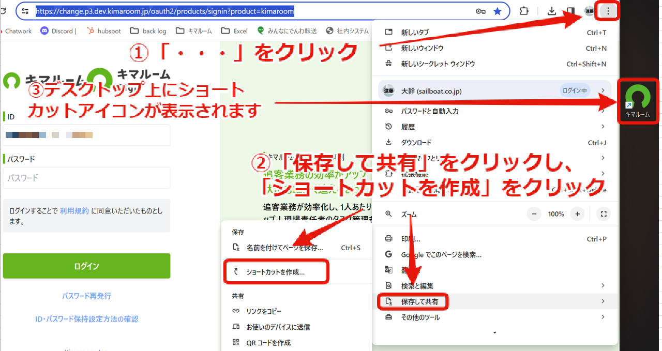662x351 pixels.
Task: Open the 利用規約 link
Action: (74, 210)
